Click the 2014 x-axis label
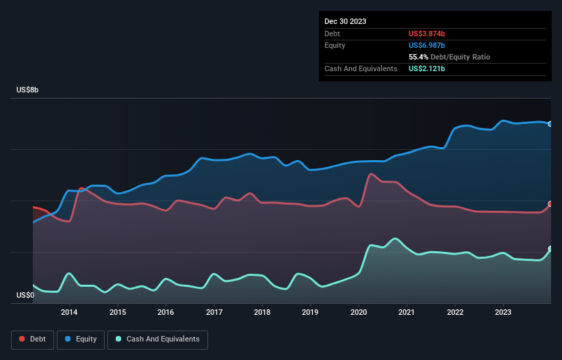The height and width of the screenshot is (360, 562). click(69, 312)
